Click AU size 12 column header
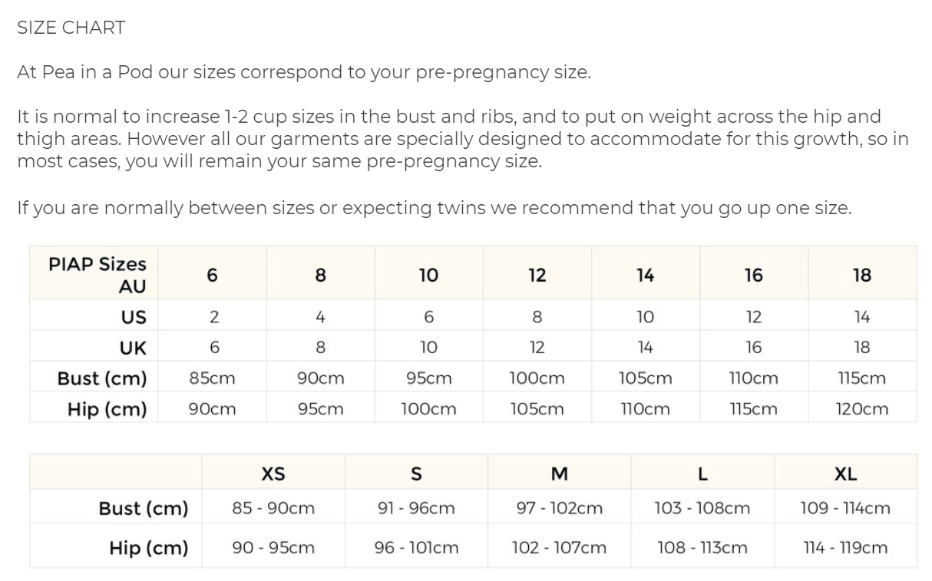 537,275
